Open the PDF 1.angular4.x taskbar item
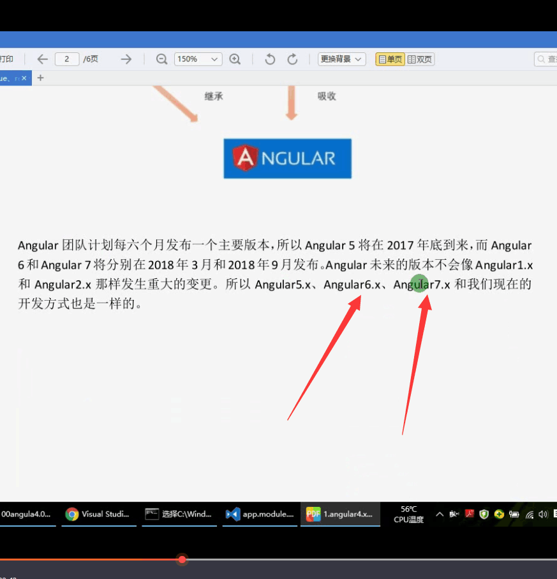Image resolution: width=557 pixels, height=579 pixels. tap(340, 514)
